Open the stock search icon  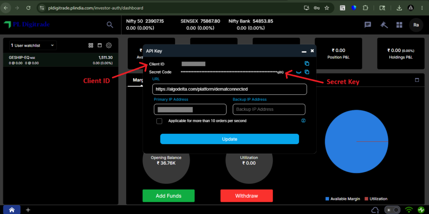click(x=110, y=25)
